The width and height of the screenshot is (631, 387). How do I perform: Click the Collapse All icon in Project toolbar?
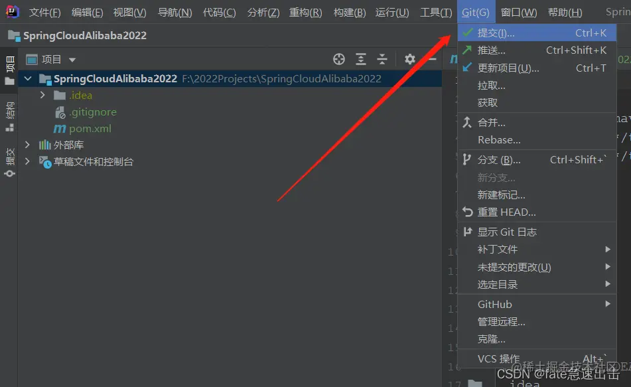click(382, 59)
